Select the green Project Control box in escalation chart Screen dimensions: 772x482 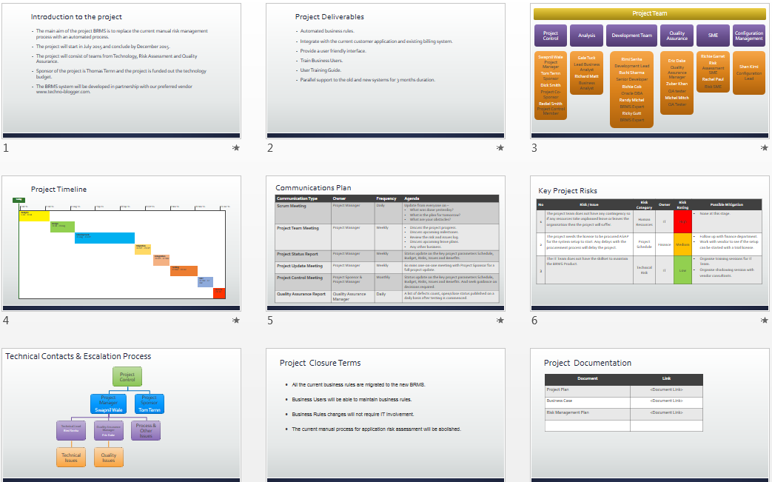127,376
